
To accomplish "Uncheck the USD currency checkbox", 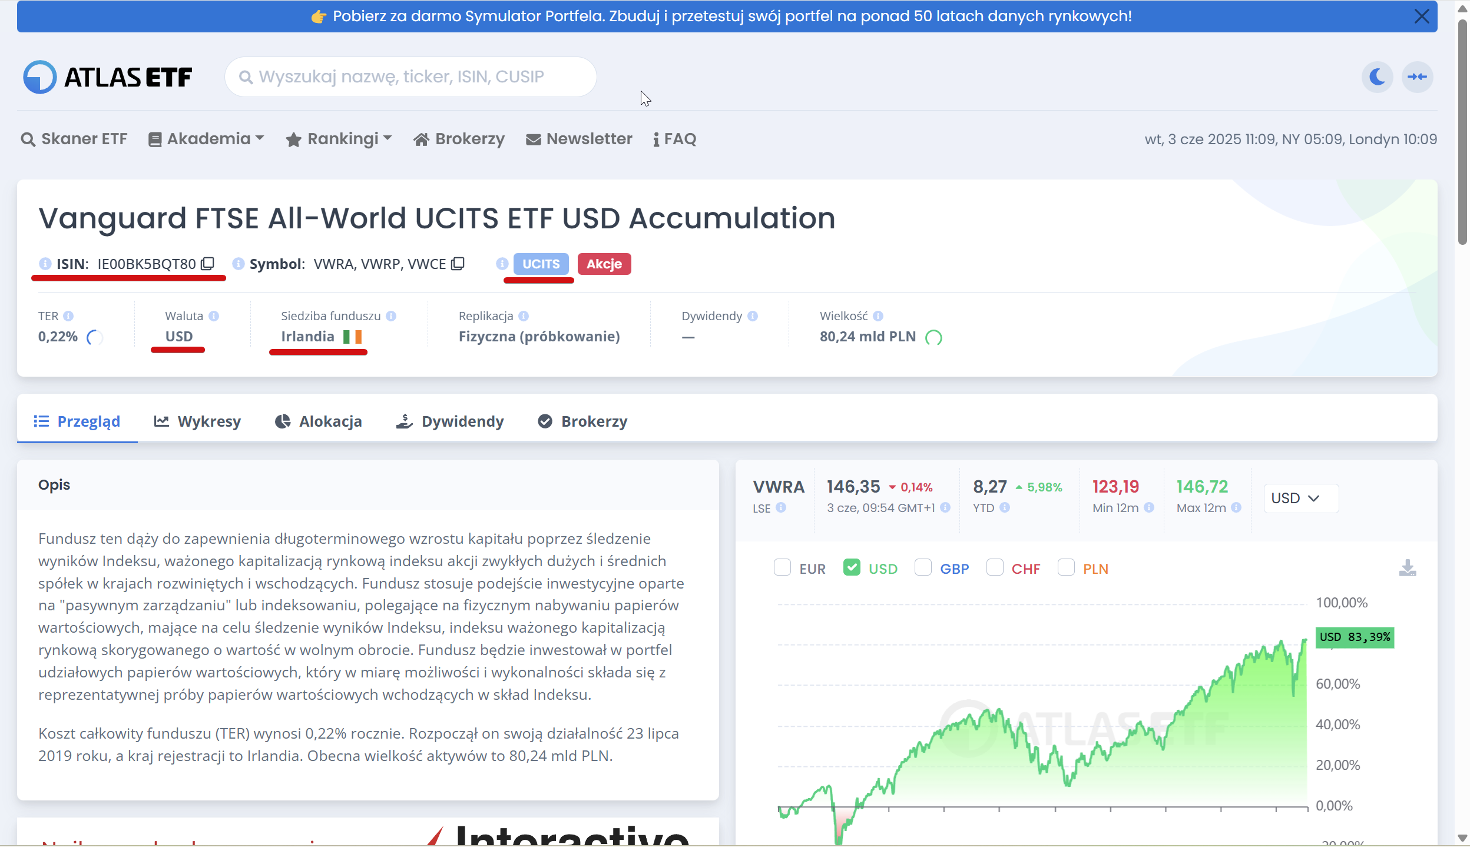I will coord(852,568).
